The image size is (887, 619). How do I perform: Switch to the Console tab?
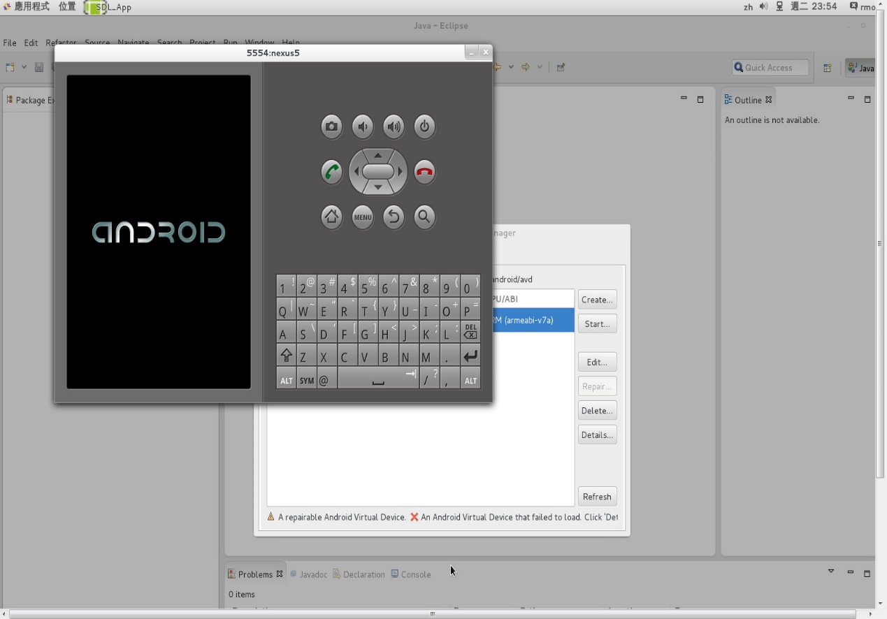coord(416,574)
